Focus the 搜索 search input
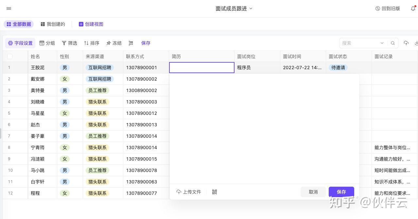Image resolution: width=418 pixels, height=219 pixels. [x=360, y=43]
